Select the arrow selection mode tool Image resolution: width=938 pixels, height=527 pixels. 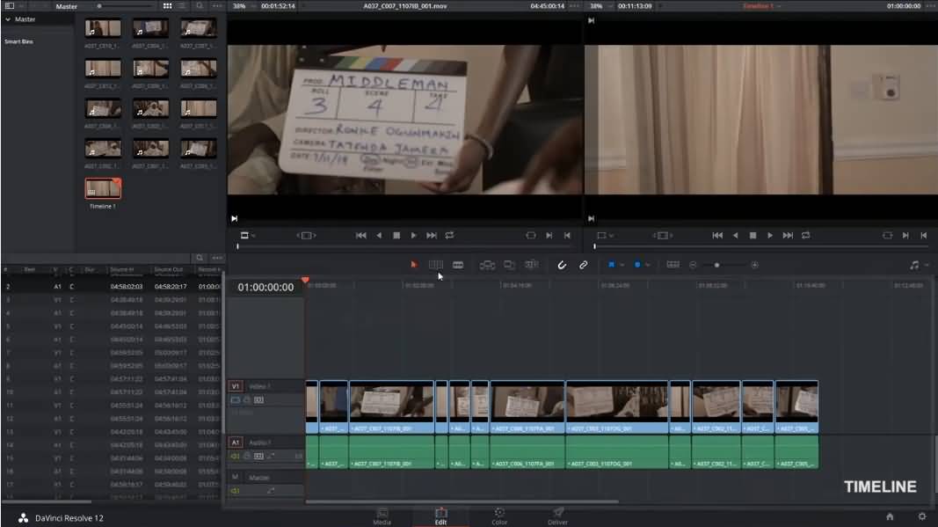click(414, 265)
